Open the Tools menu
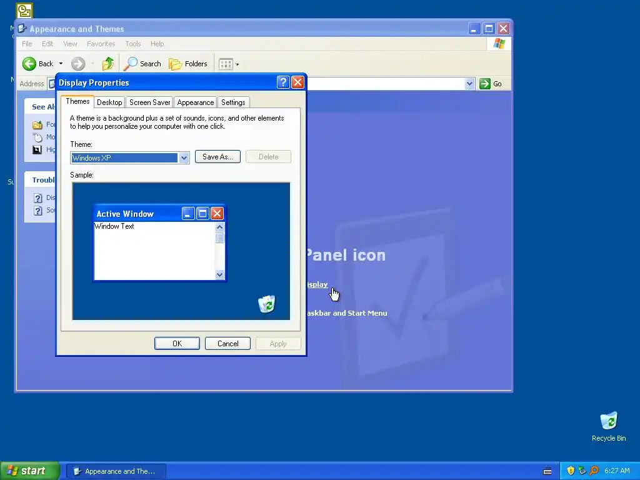 [132, 44]
